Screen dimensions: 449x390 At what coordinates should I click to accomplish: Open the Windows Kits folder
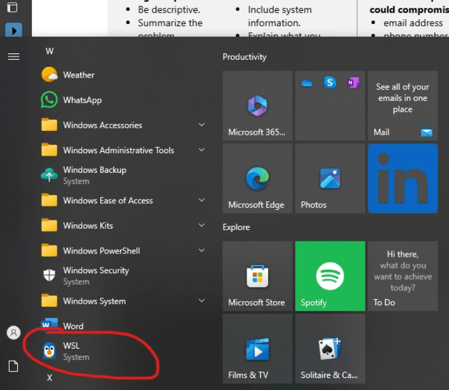[x=123, y=225]
